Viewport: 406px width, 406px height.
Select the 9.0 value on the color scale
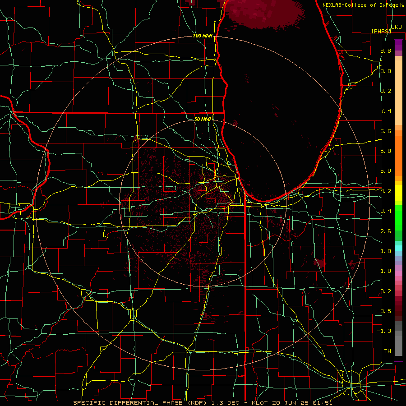pos(386,71)
